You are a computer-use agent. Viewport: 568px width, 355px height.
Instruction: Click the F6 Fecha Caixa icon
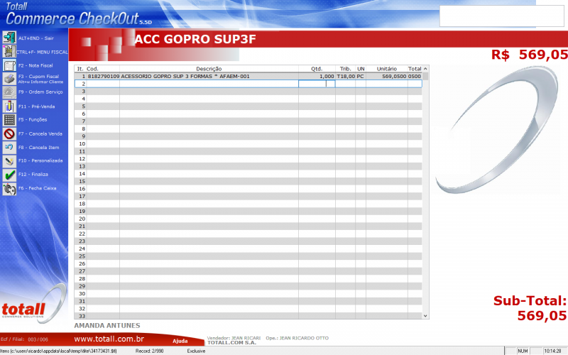click(9, 189)
